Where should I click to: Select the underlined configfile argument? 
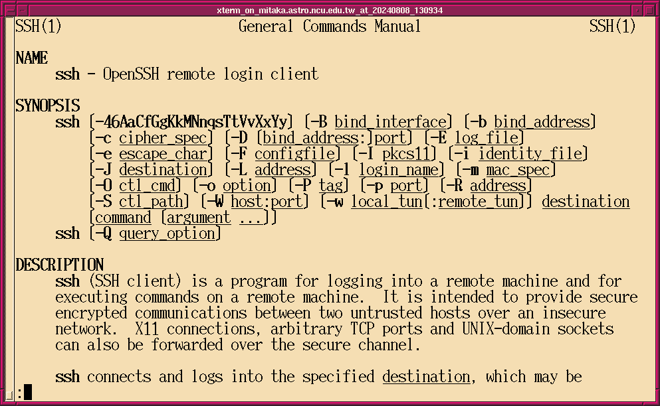pyautogui.click(x=294, y=154)
